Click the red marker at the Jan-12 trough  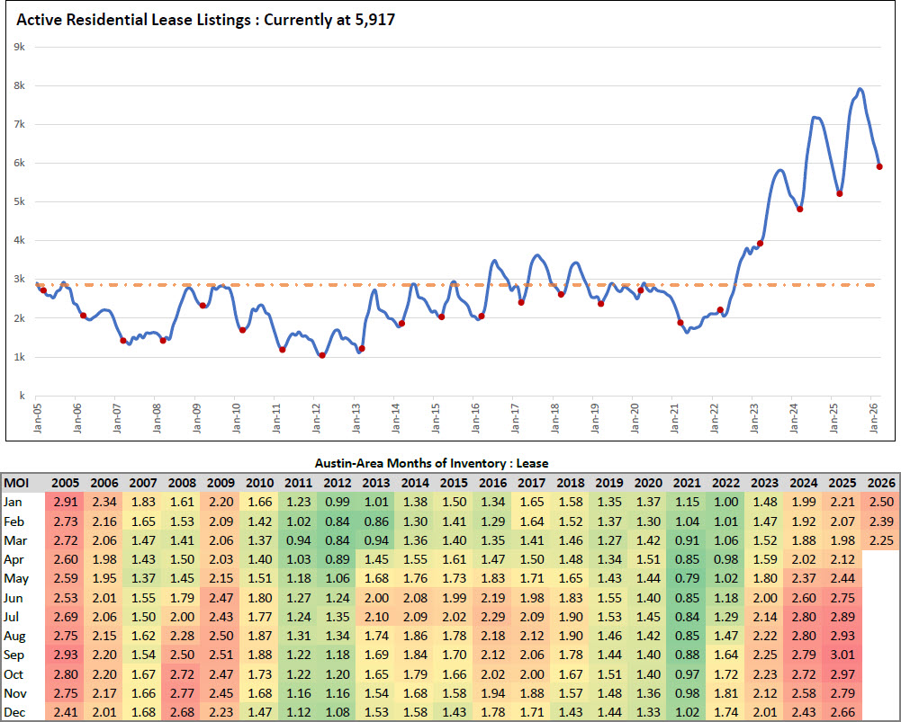click(x=322, y=355)
